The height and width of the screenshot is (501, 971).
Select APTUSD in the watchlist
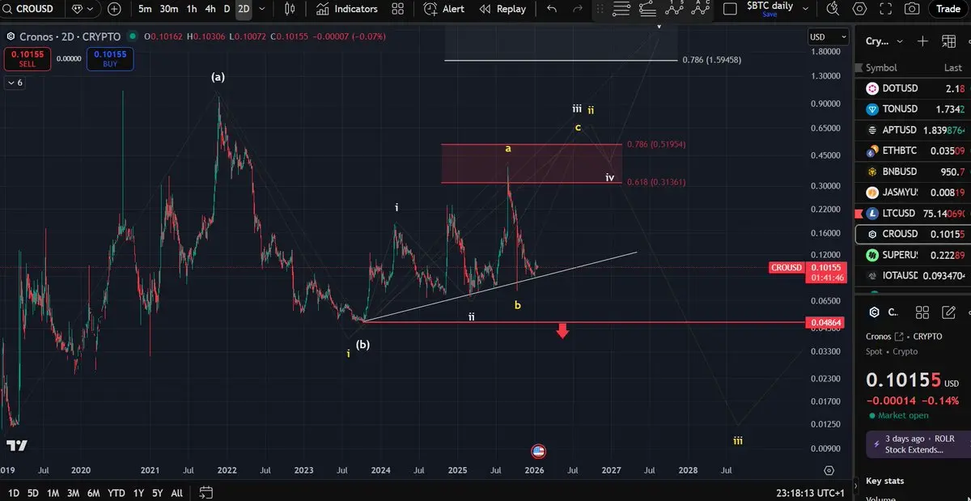[913, 130]
